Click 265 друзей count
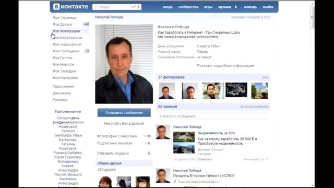This screenshot has height=188, width=334. (x=106, y=170)
